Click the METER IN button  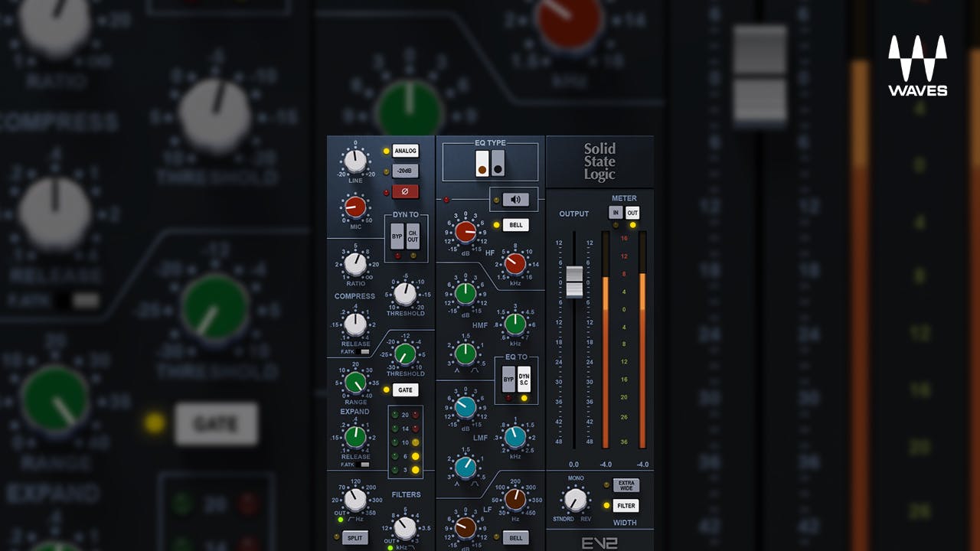point(616,213)
